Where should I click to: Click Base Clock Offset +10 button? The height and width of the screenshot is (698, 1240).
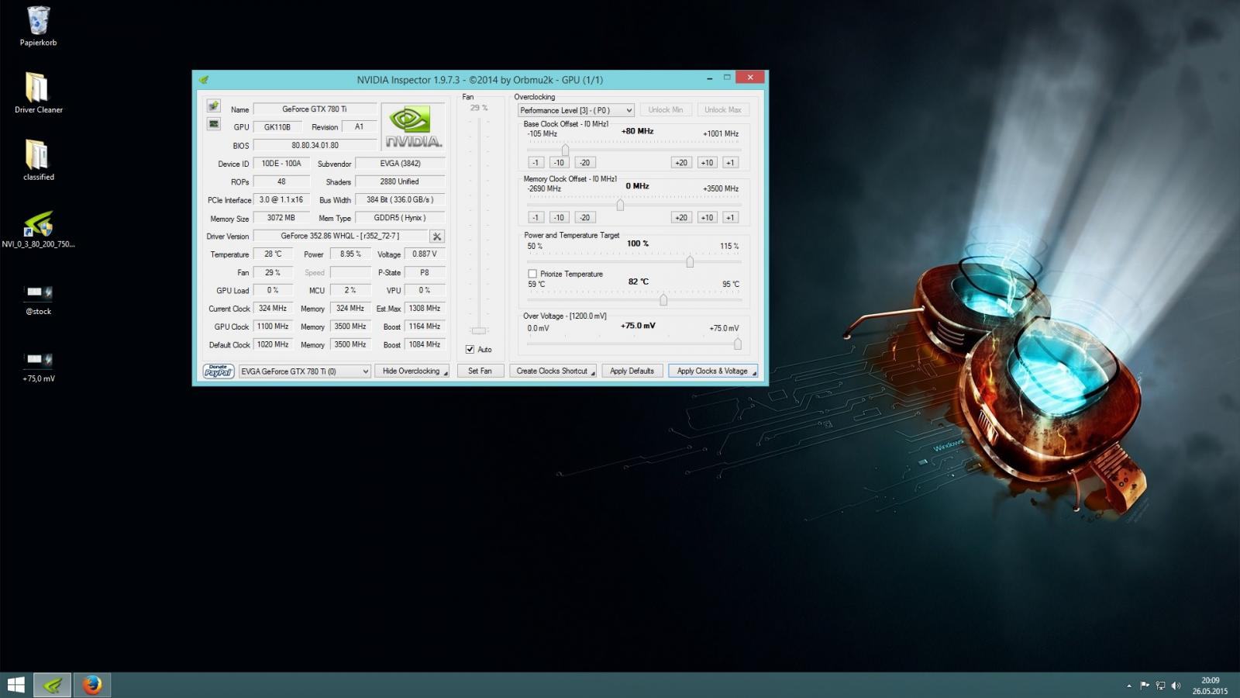coord(707,163)
